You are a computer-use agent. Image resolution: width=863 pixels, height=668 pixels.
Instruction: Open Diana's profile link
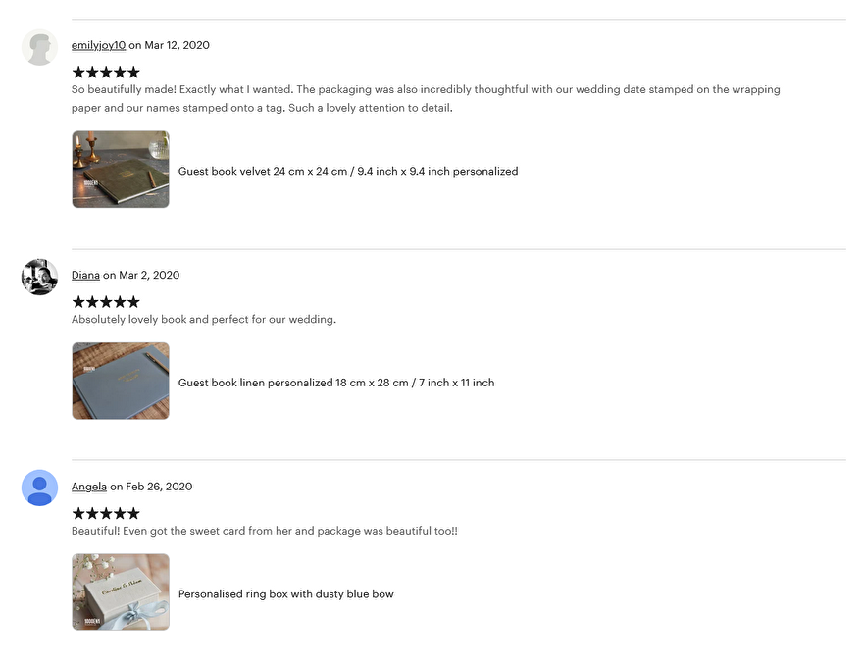pos(86,275)
